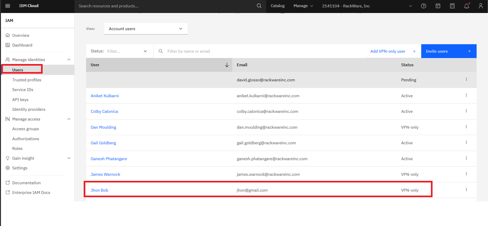Viewport: 488px width, 226px height.
Task: Open the cost estimator calculator icon
Action: pos(452,6)
